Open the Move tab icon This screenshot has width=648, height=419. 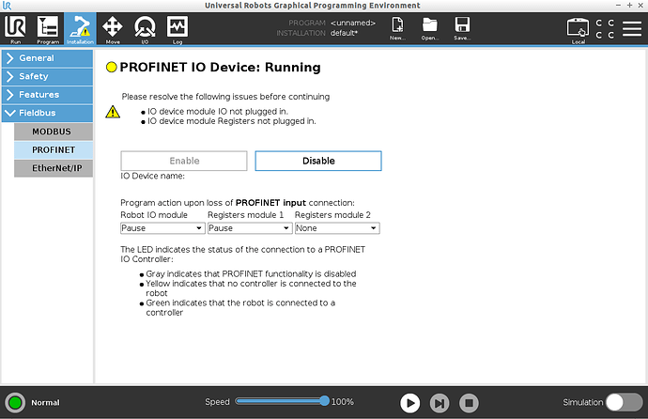tap(113, 28)
